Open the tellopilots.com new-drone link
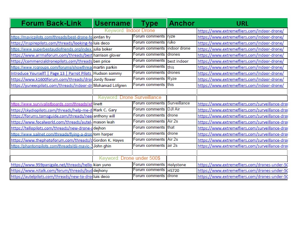Screen dimensions: 303x227 coord(52,128)
